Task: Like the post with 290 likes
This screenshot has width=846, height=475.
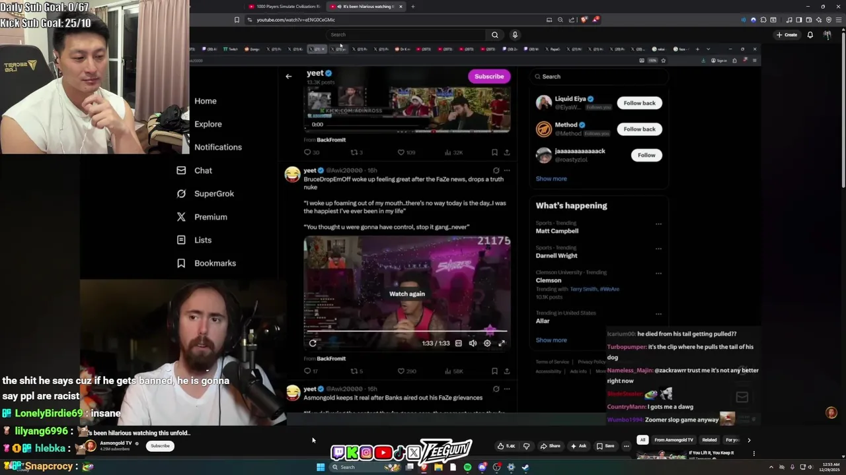Action: (x=408, y=371)
